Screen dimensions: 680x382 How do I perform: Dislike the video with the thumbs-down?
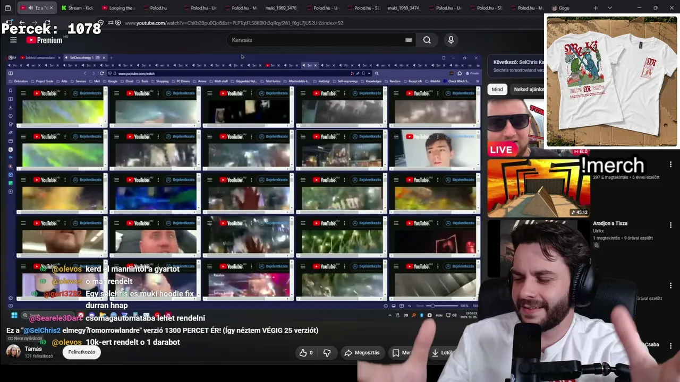click(x=327, y=353)
